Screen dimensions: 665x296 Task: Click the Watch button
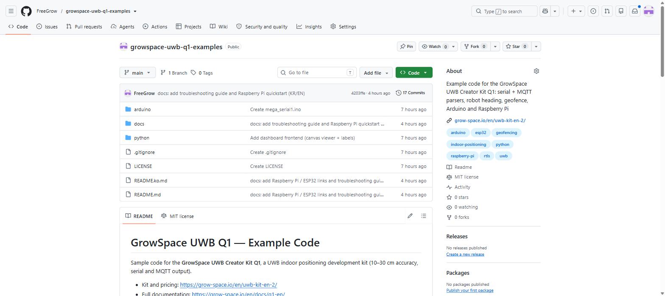(x=434, y=46)
